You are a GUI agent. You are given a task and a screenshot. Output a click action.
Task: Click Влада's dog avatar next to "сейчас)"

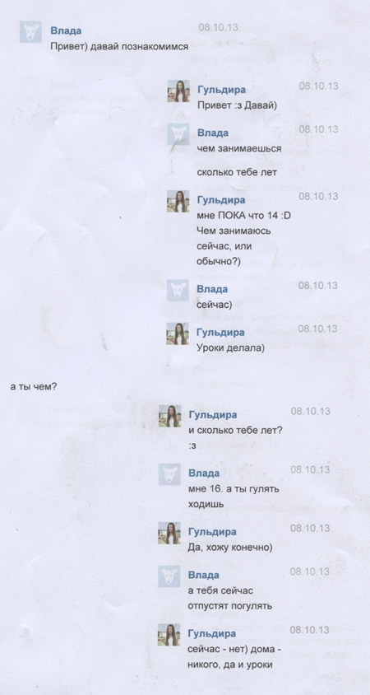click(x=178, y=291)
